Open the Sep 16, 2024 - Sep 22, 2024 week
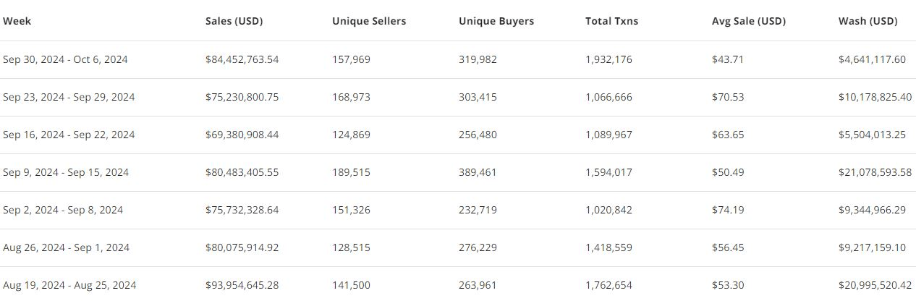The height and width of the screenshot is (301, 916). (69, 135)
